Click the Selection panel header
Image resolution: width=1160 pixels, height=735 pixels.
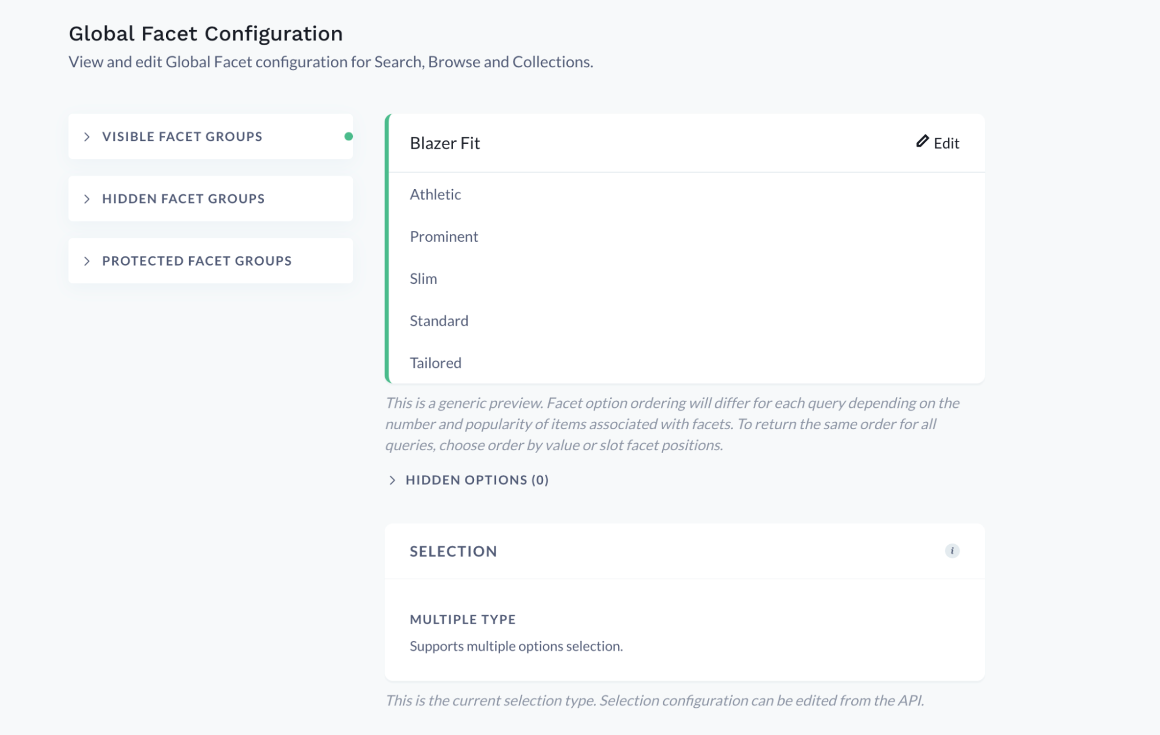[x=454, y=551]
